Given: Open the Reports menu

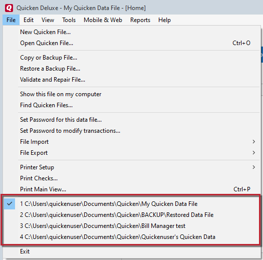Looking at the screenshot, I should [x=140, y=20].
